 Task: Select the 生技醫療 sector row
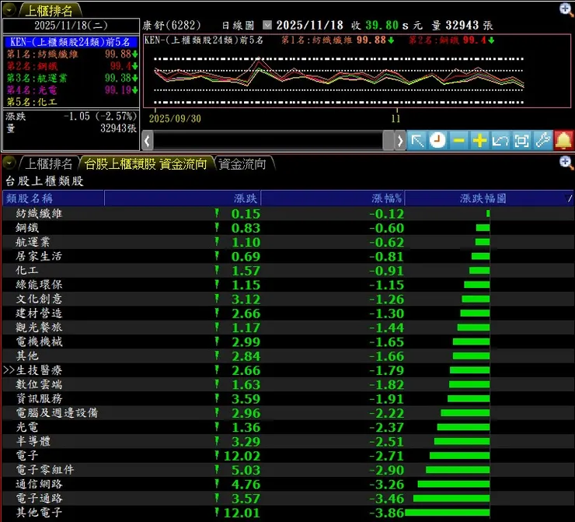pyautogui.click(x=287, y=370)
